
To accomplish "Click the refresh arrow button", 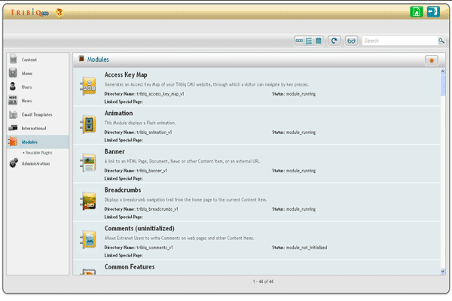I will [x=334, y=41].
